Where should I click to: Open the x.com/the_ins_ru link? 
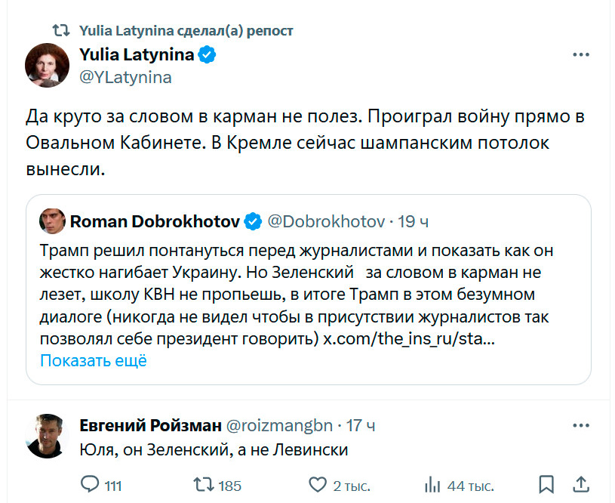coord(409,339)
